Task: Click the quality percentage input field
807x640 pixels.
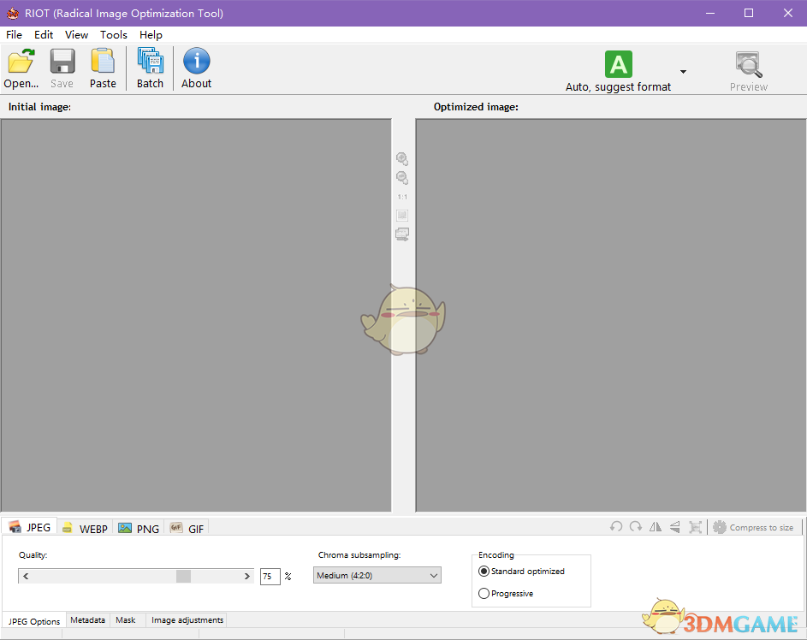Action: click(270, 577)
